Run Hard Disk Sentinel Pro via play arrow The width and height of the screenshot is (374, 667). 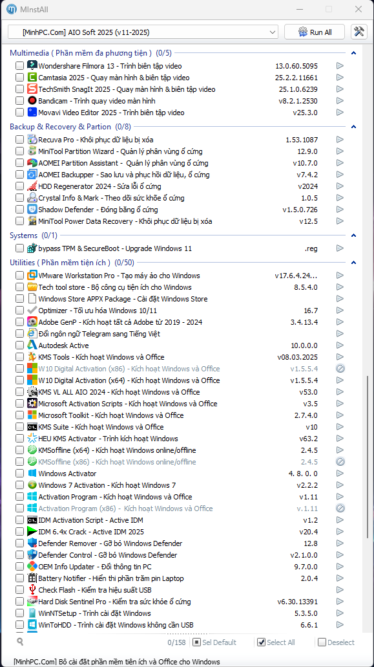click(340, 602)
